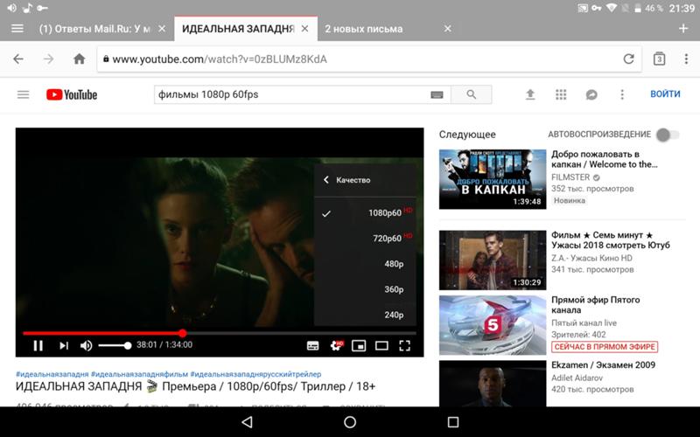This screenshot has height=437, width=700.
Task: Enable miniplayer mode
Action: click(359, 345)
